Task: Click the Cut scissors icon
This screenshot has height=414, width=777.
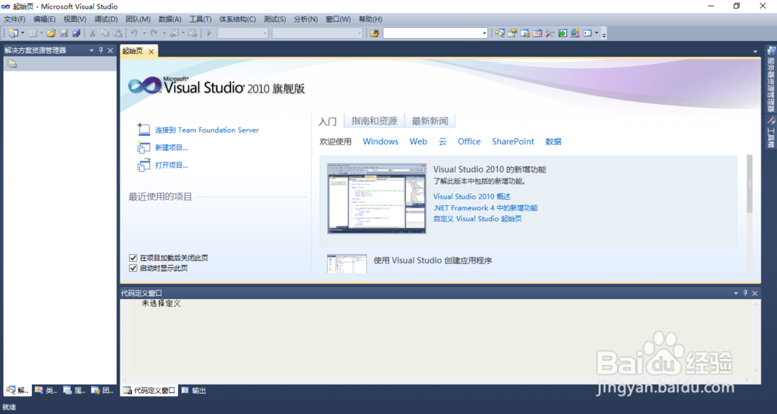Action: click(92, 33)
